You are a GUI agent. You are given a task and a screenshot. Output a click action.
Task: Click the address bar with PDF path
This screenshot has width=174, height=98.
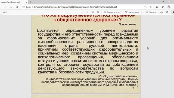[75, 7]
